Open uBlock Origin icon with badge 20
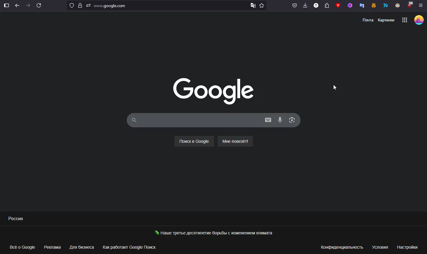This screenshot has width=427, height=254. tap(410, 5)
